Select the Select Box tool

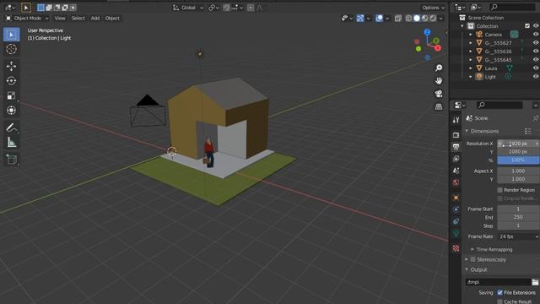pos(11,35)
